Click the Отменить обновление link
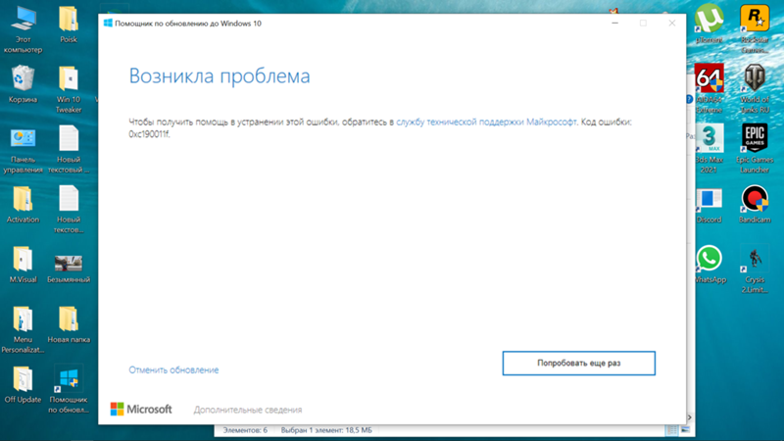 (x=173, y=370)
